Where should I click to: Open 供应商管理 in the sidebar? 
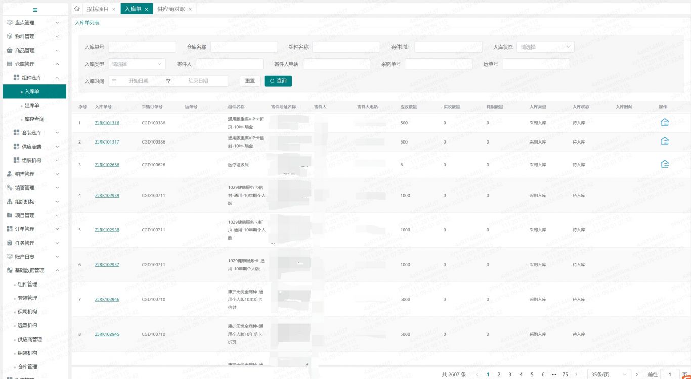coord(30,339)
